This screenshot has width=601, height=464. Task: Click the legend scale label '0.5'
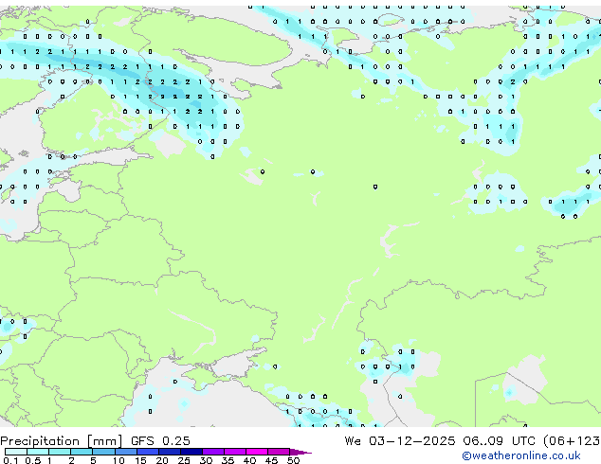point(32,460)
